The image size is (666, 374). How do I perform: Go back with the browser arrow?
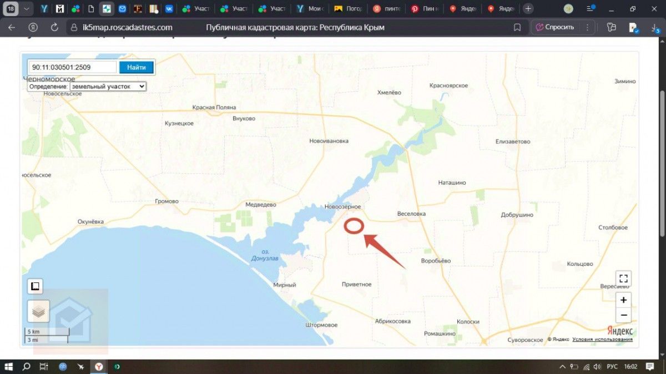coord(12,27)
